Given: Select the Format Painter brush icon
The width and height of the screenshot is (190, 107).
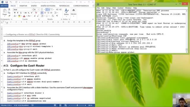Looking at the screenshot, I should click(x=9, y=16).
